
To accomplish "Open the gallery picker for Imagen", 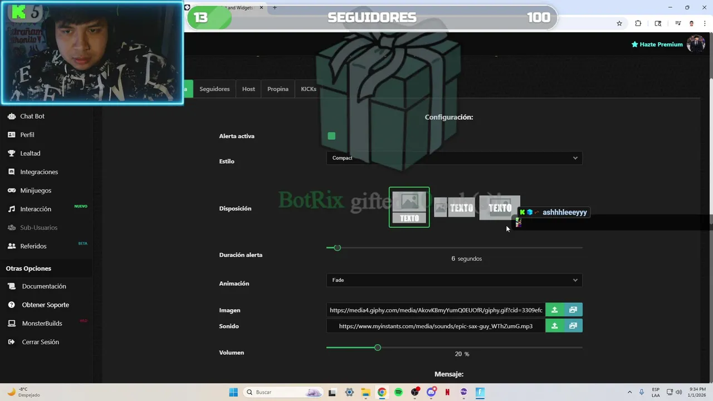I will (573, 310).
